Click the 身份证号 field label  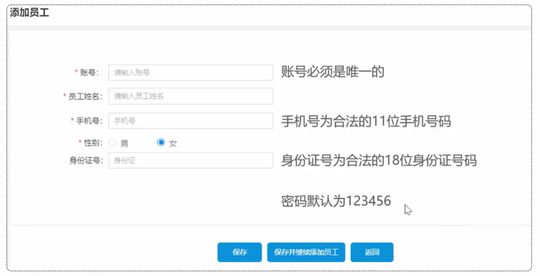(x=86, y=160)
